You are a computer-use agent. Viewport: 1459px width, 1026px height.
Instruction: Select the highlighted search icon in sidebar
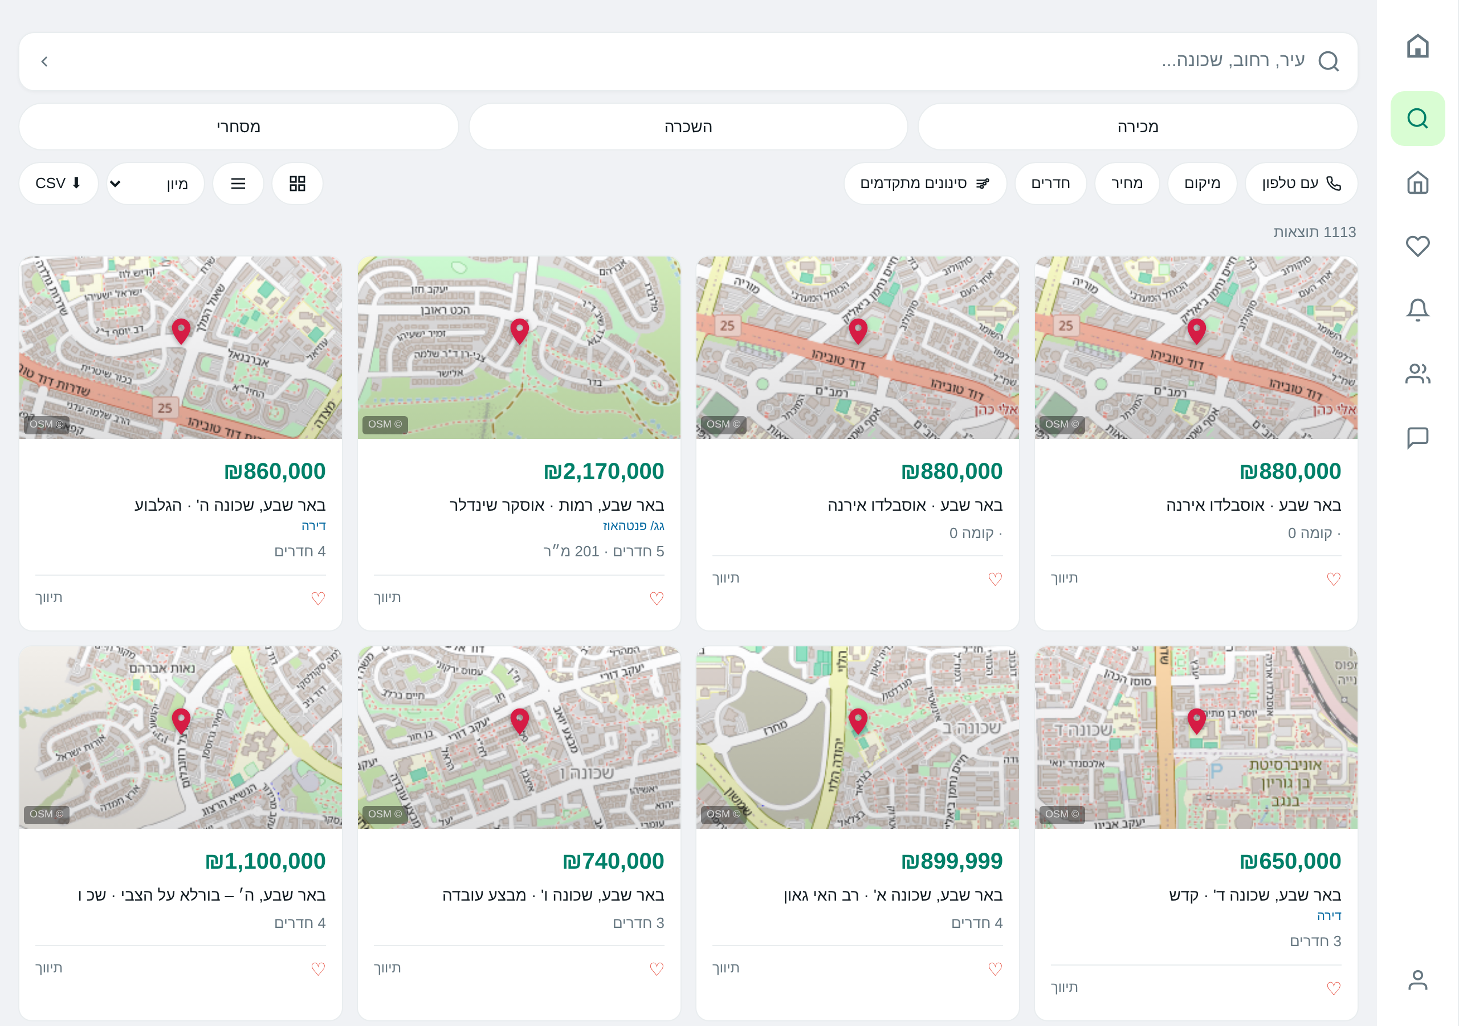[x=1417, y=118]
